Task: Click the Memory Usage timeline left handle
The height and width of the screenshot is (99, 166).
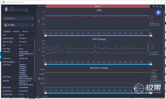Action: pos(46,93)
